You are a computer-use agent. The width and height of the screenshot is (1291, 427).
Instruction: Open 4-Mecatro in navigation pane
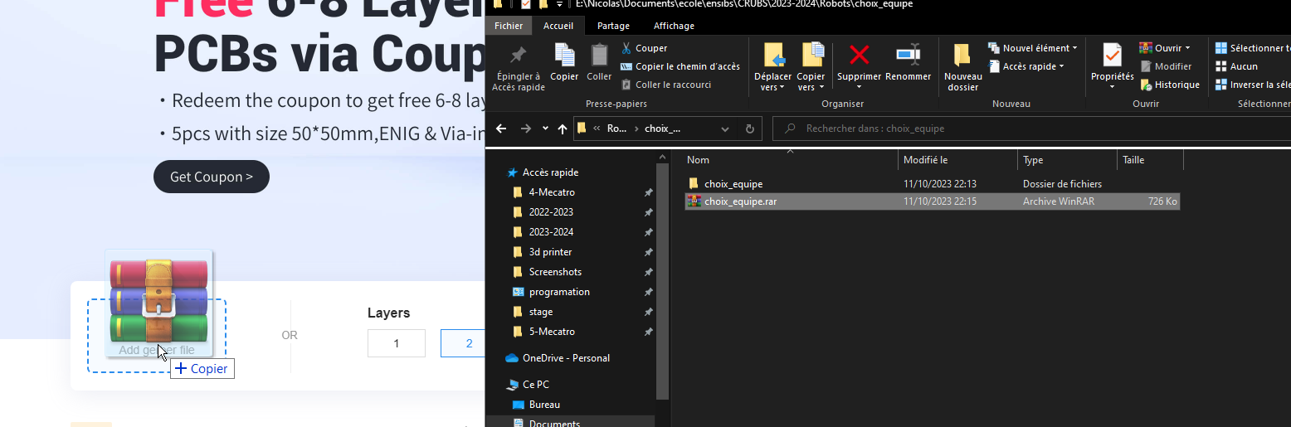point(552,192)
